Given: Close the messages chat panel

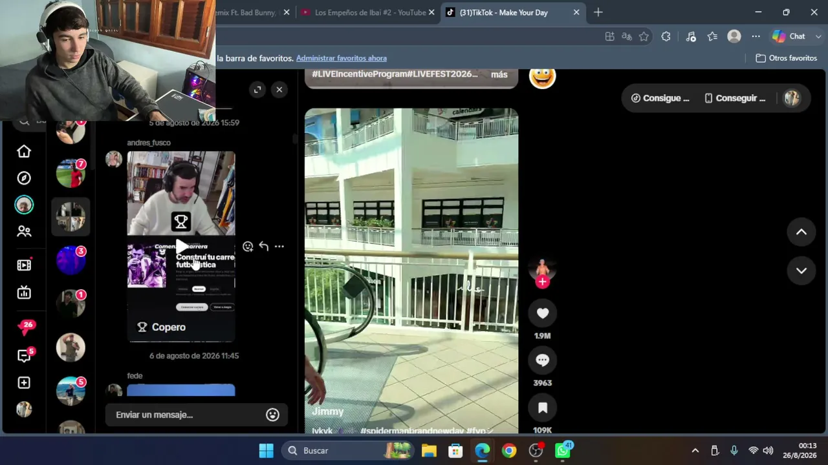Looking at the screenshot, I should [279, 90].
